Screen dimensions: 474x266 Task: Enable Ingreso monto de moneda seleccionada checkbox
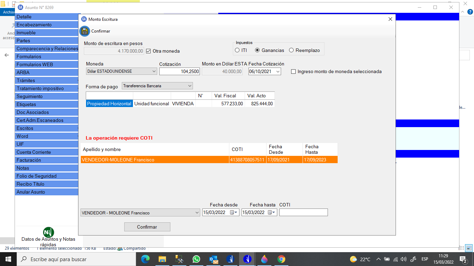(294, 71)
